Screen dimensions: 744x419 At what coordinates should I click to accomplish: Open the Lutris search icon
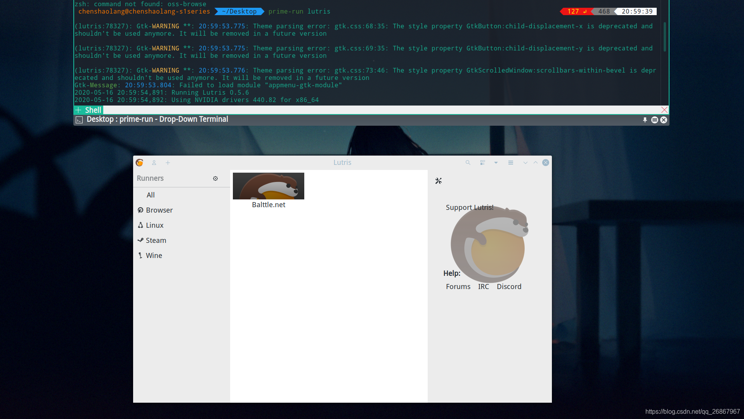pyautogui.click(x=468, y=163)
